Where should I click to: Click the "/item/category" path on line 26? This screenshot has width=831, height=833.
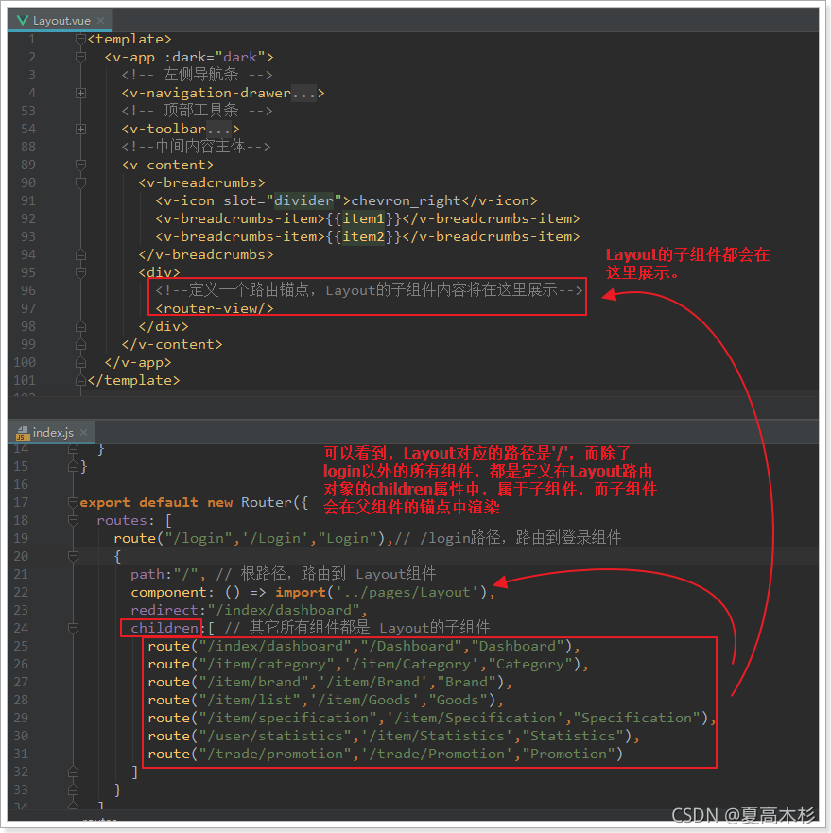pos(267,664)
